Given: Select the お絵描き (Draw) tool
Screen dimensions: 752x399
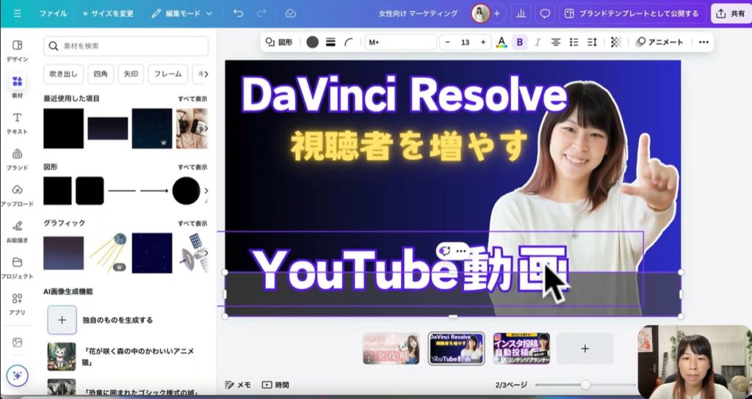Looking at the screenshot, I should [x=17, y=230].
